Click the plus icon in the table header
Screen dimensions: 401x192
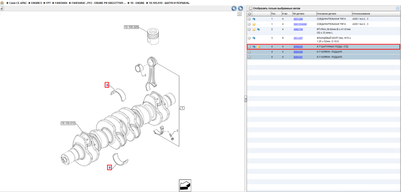pos(249,14)
